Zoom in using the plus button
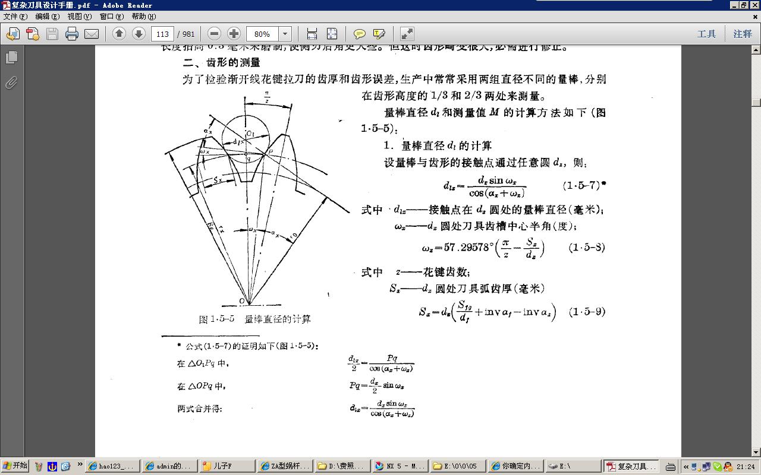 234,34
